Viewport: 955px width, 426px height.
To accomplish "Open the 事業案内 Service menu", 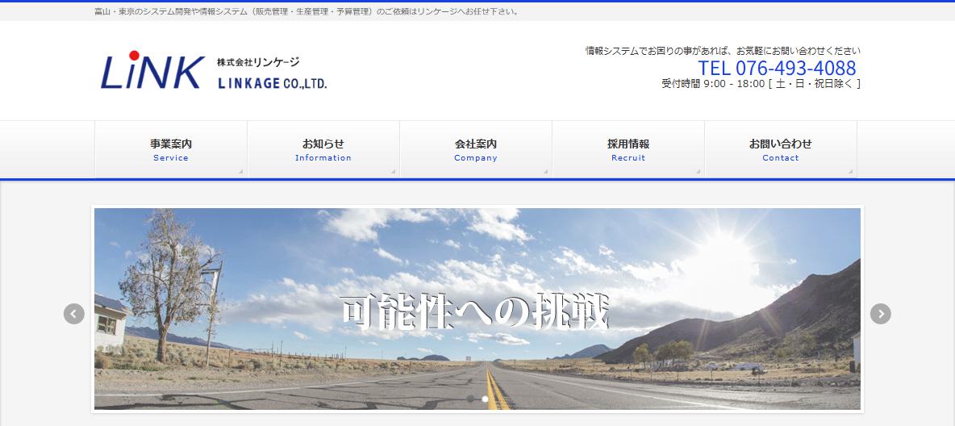I will point(171,149).
